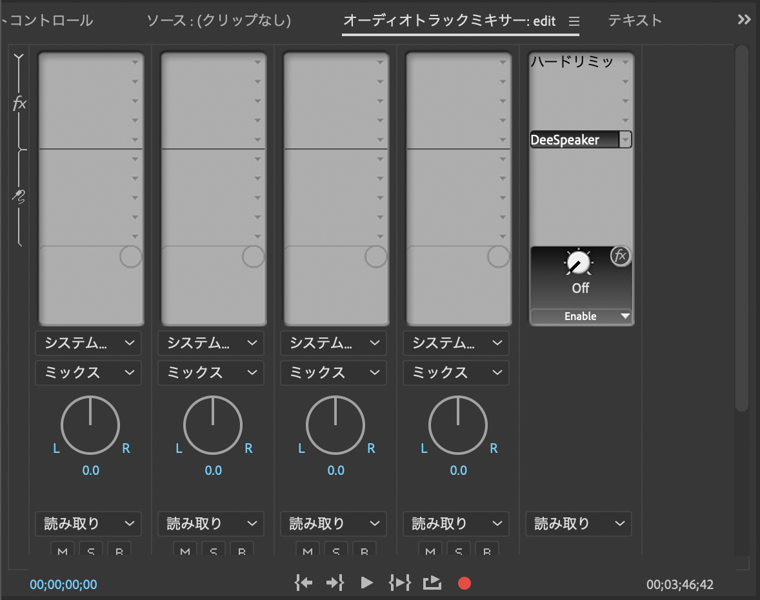Open first effect slot arrow on first track
This screenshot has height=600, width=760.
click(x=135, y=62)
